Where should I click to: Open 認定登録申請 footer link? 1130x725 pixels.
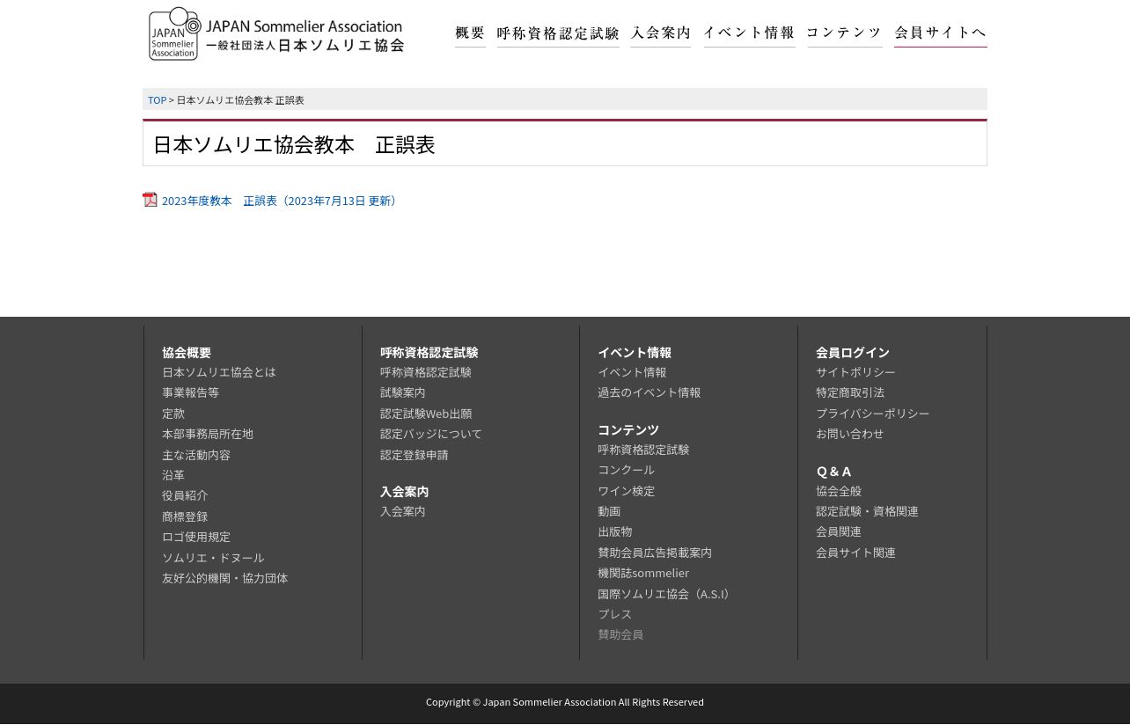pos(415,455)
